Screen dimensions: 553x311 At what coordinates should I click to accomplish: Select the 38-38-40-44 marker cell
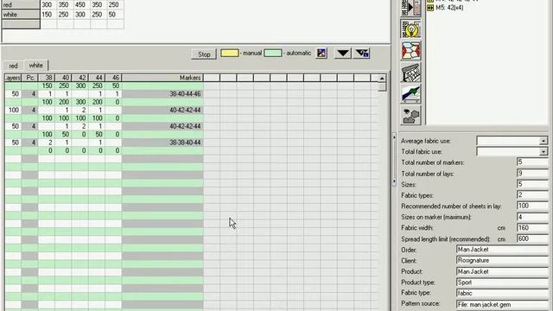coord(162,143)
